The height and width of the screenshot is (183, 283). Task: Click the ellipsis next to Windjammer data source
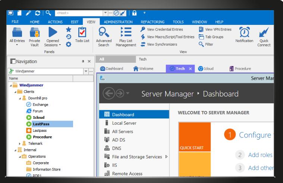point(91,71)
